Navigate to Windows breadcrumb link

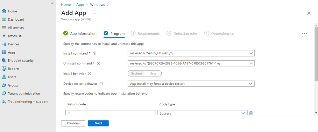[x=97, y=5]
